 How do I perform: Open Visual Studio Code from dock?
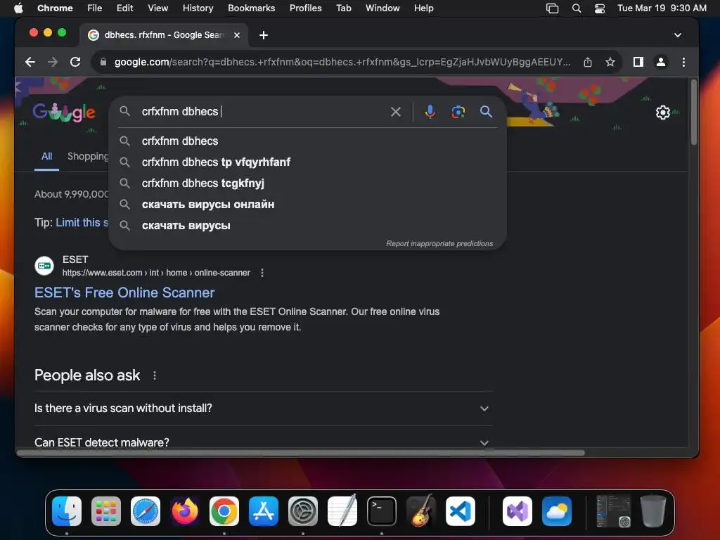click(461, 511)
